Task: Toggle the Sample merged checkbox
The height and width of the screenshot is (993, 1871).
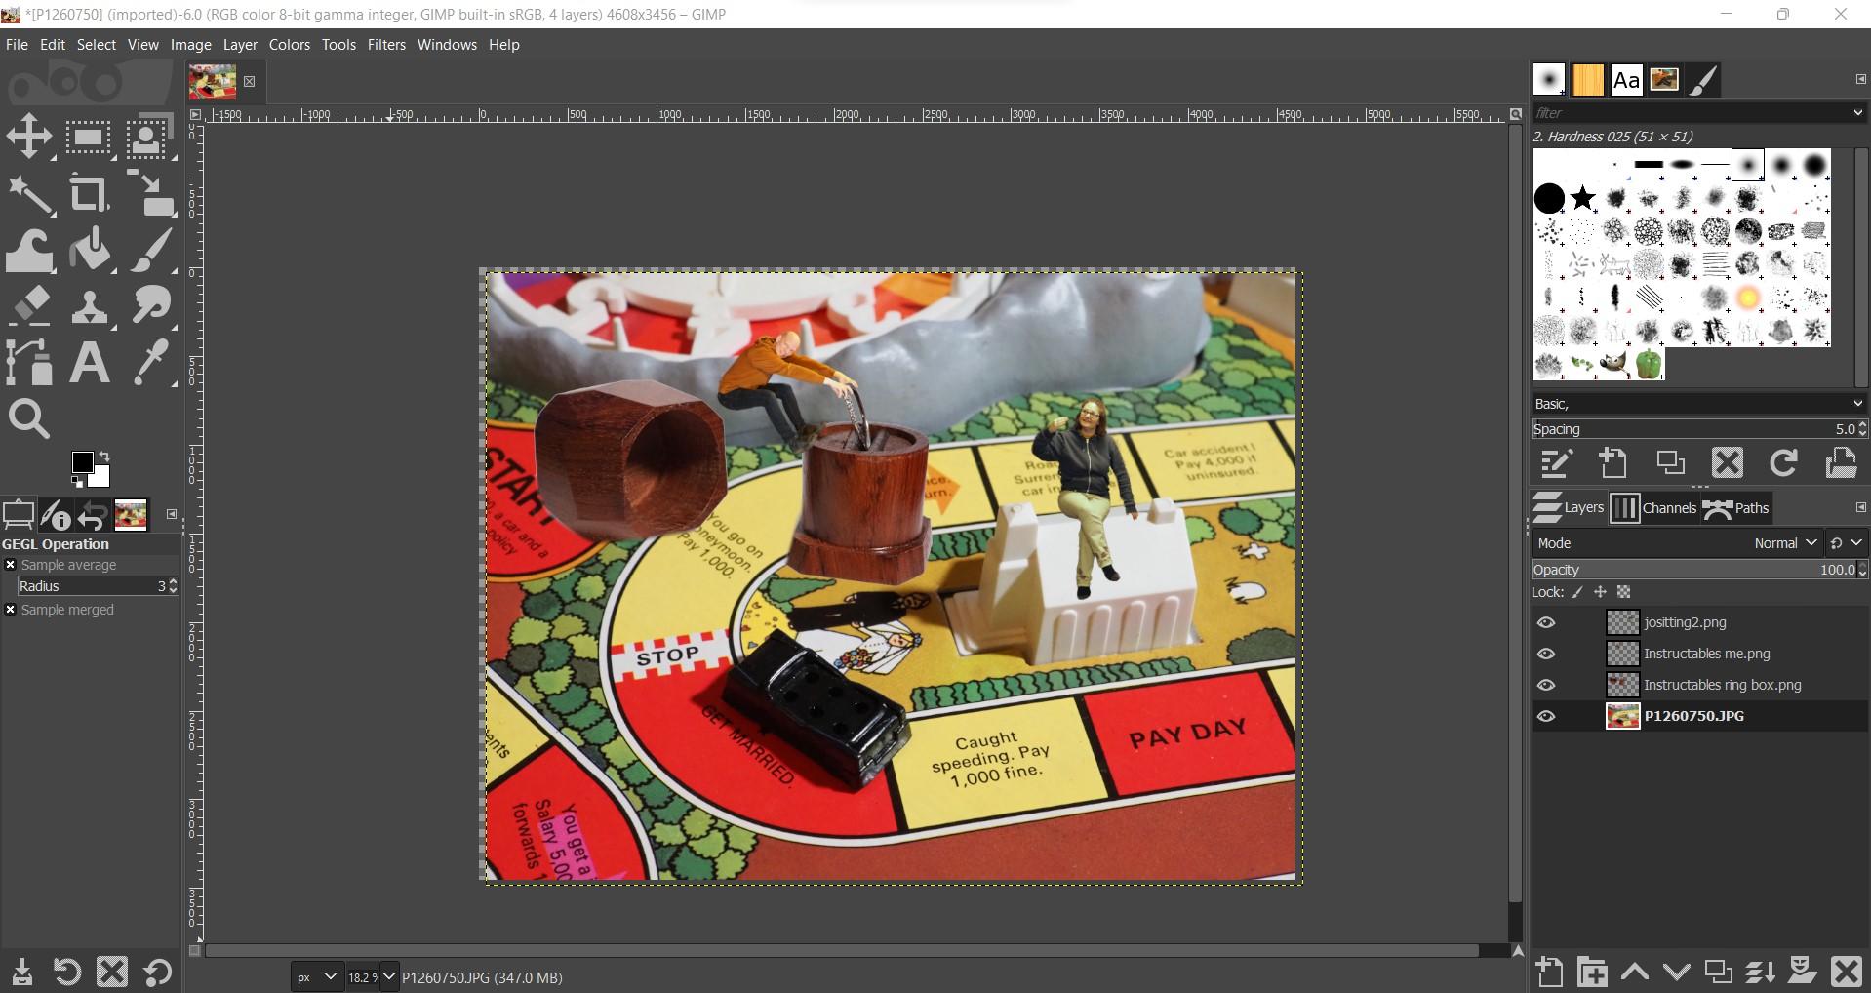Action: coord(11,610)
